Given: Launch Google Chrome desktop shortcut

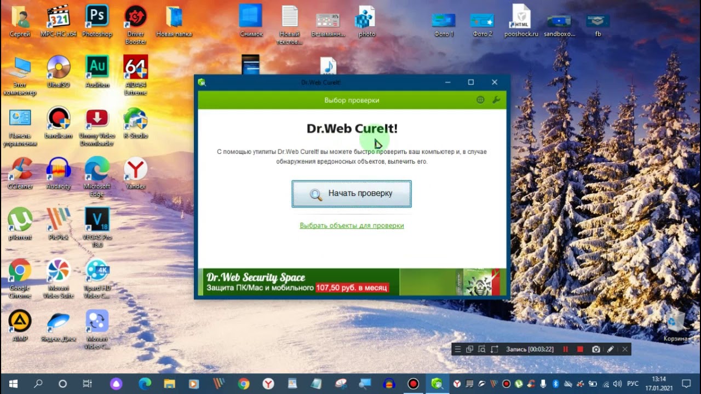Looking at the screenshot, I should (x=20, y=279).
